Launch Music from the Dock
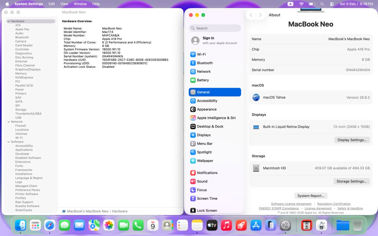Image resolution: width=378 pixels, height=236 pixels. pyautogui.click(x=226, y=225)
